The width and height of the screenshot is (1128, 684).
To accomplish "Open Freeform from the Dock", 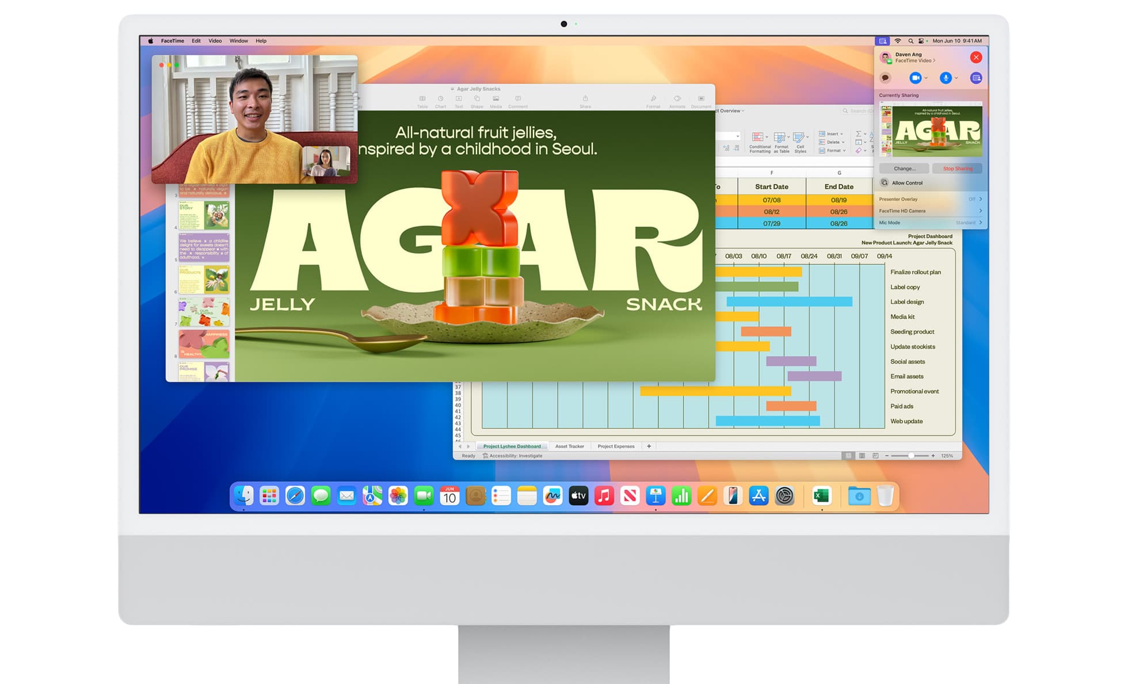I will [552, 495].
